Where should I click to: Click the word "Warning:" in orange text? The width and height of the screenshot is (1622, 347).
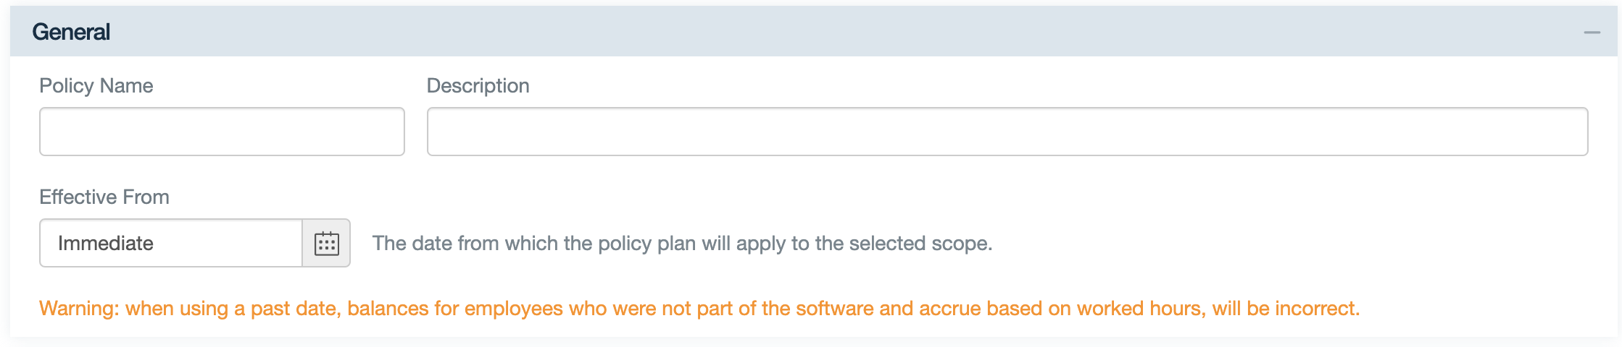[79, 309]
